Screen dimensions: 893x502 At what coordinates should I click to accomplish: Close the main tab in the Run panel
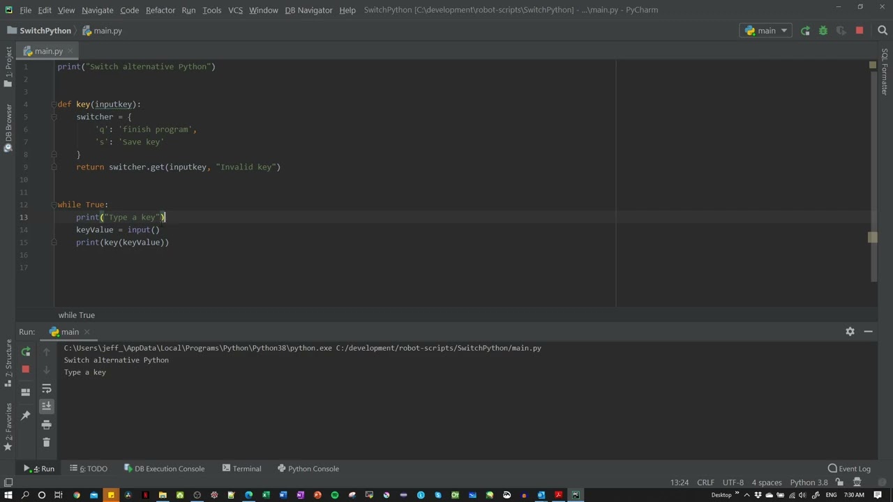(87, 332)
